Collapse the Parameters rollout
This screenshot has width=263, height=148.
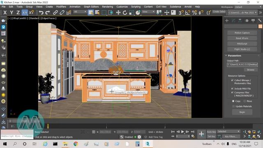point(226,55)
